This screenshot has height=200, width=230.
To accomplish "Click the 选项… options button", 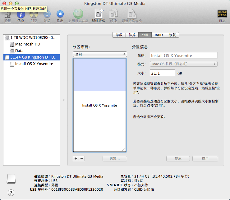I will [x=115, y=159].
